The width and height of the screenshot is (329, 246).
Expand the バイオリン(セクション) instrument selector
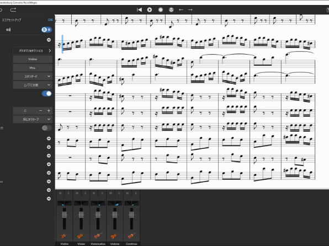click(33, 51)
